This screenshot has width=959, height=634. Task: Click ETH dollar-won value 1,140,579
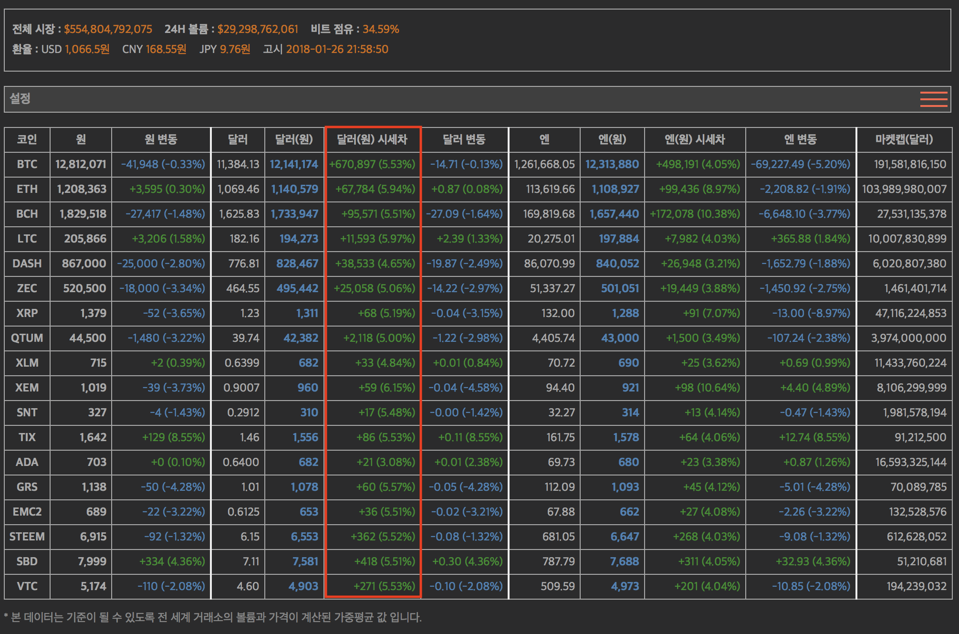295,189
